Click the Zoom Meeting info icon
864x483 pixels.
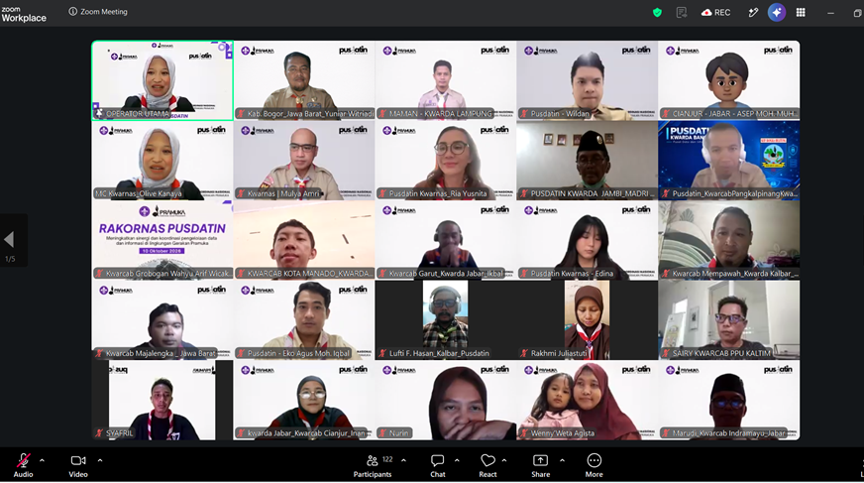(72, 12)
